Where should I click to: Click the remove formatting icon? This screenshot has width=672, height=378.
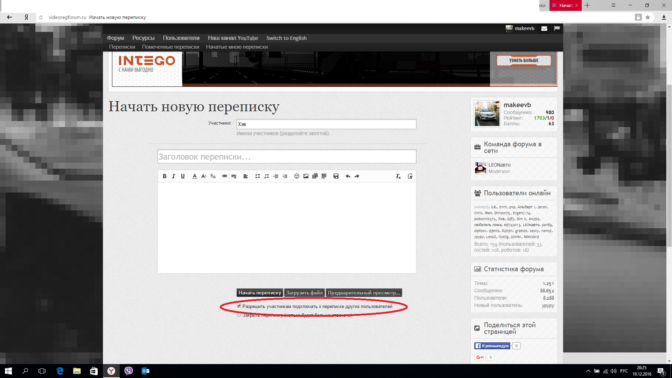tap(398, 176)
